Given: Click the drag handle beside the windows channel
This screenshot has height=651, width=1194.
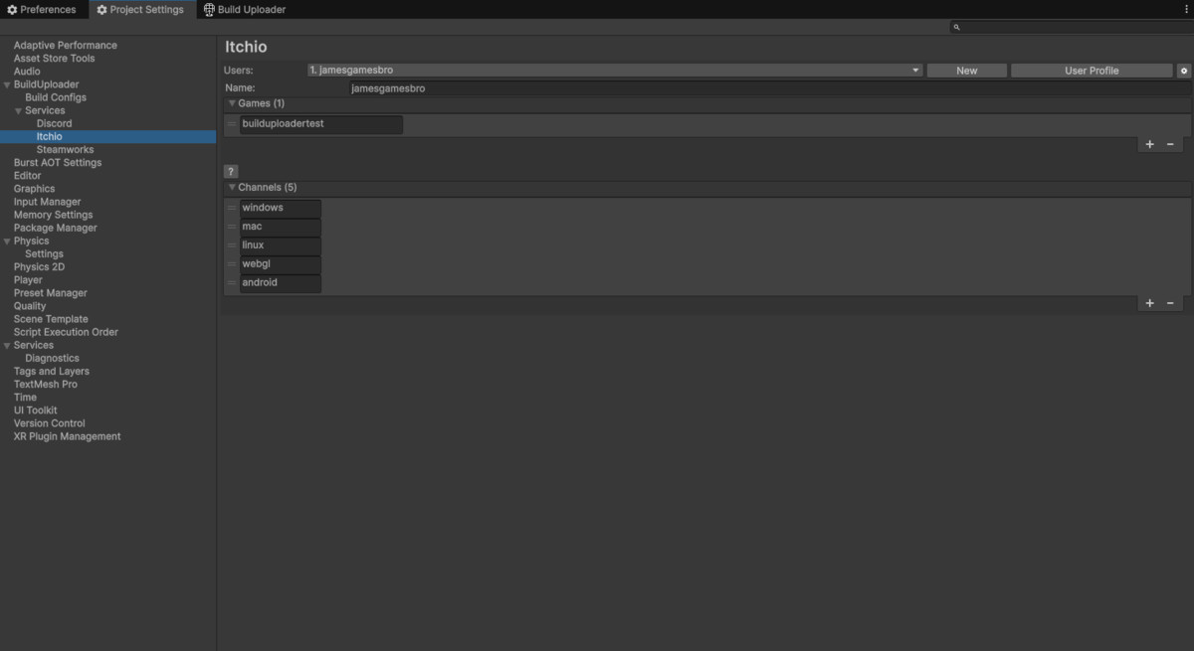Looking at the screenshot, I should tap(232, 207).
